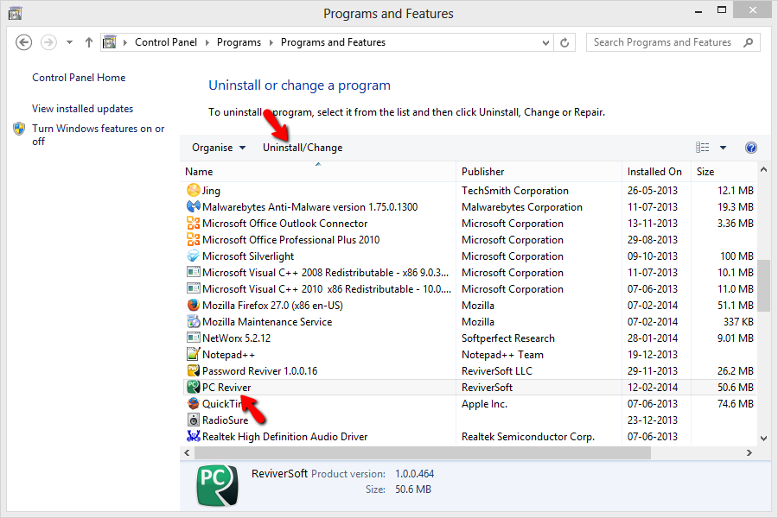The image size is (778, 518).
Task: Click the Notepad++ program icon
Action: point(194,355)
